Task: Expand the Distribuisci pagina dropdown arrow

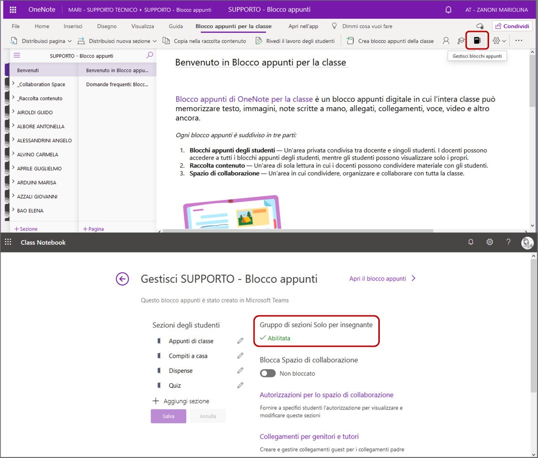Action: pos(70,41)
